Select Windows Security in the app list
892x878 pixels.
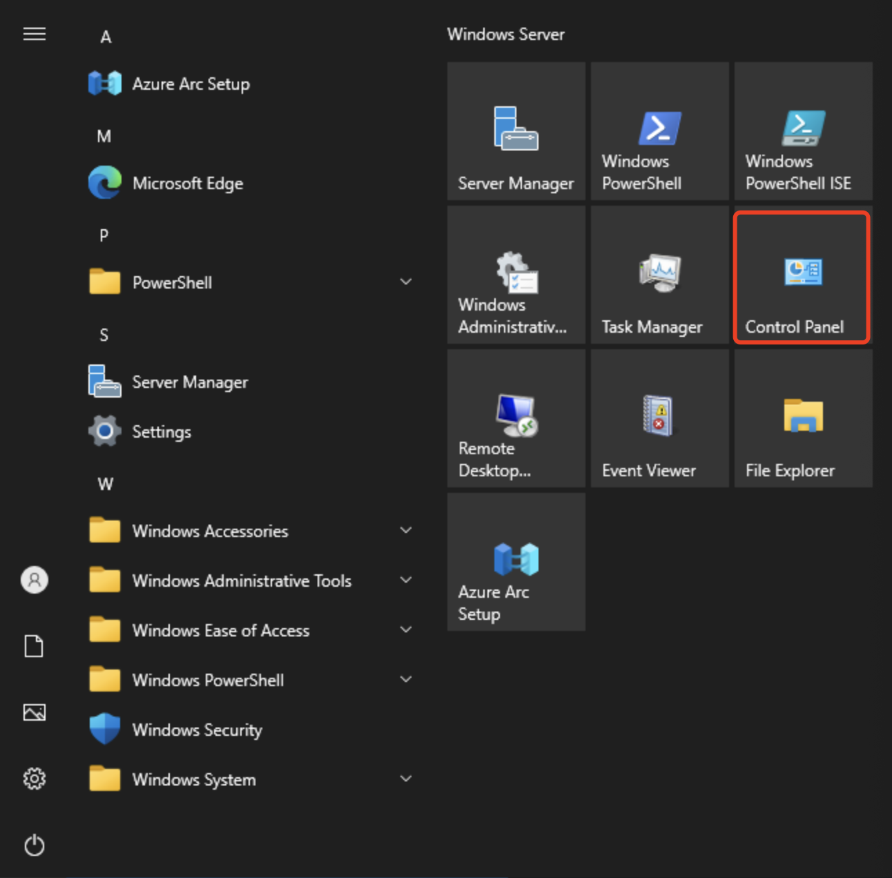(x=197, y=730)
